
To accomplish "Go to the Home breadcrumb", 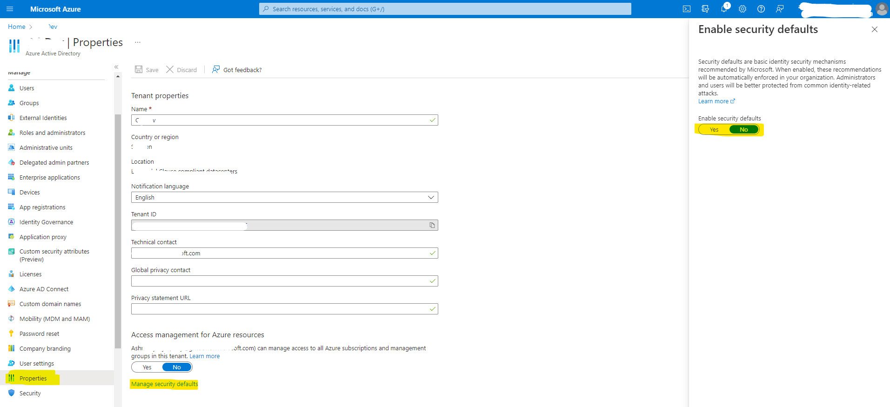I will 17,27.
